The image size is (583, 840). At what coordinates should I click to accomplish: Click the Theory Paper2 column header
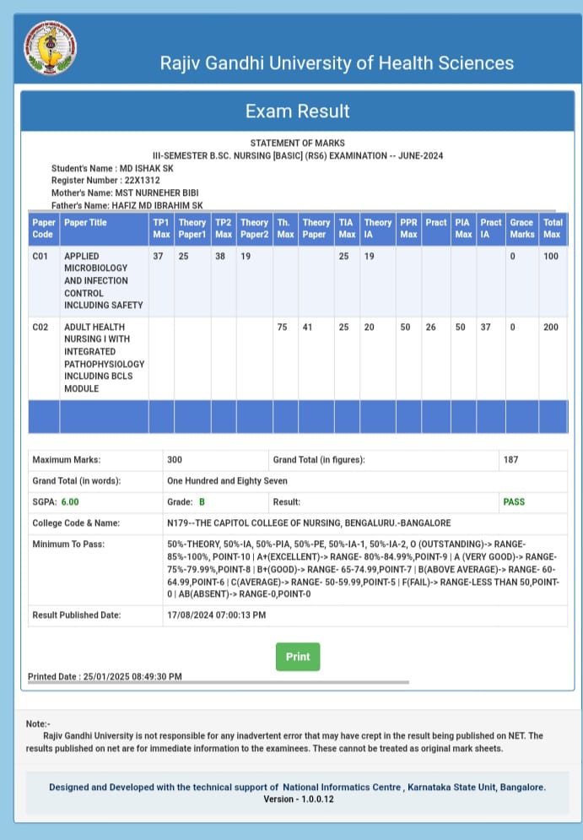(x=254, y=228)
